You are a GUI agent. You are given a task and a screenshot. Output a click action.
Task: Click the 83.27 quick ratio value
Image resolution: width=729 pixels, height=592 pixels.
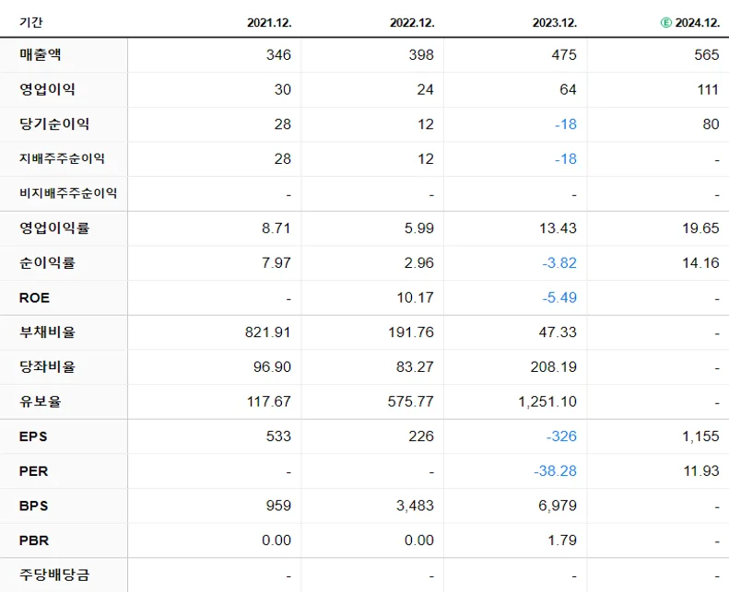tap(415, 366)
